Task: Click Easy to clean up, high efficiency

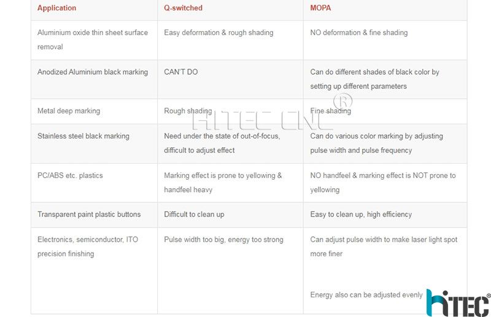Action: point(361,215)
